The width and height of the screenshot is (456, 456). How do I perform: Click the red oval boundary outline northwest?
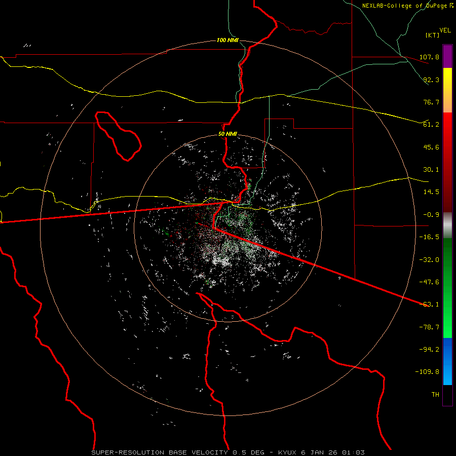[118, 136]
